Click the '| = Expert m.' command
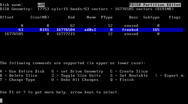The image size is (188, 104). 170,76
